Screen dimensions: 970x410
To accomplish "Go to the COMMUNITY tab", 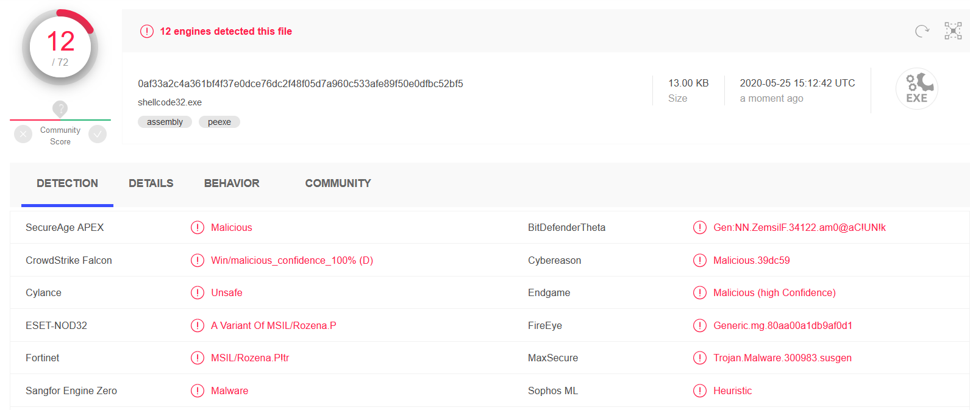I will click(x=338, y=183).
